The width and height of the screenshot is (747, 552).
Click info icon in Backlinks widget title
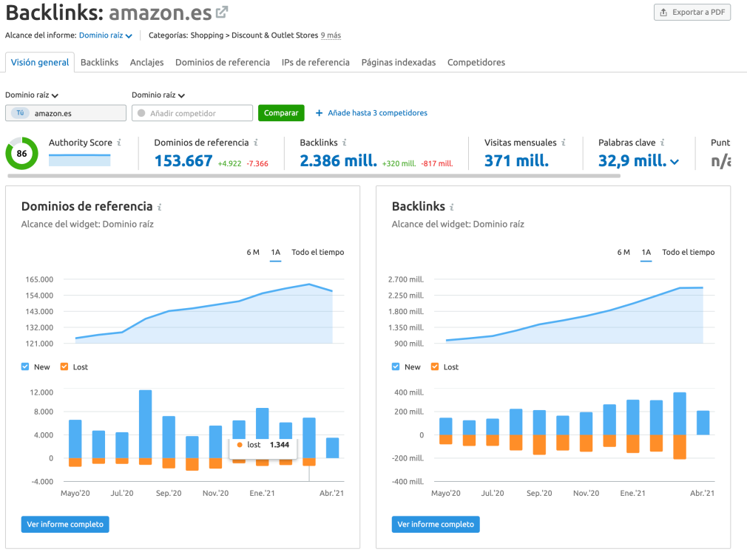[x=452, y=207]
